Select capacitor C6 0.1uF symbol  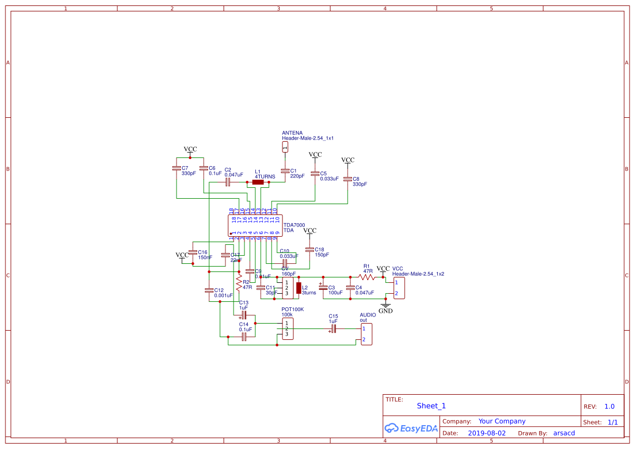coord(204,168)
